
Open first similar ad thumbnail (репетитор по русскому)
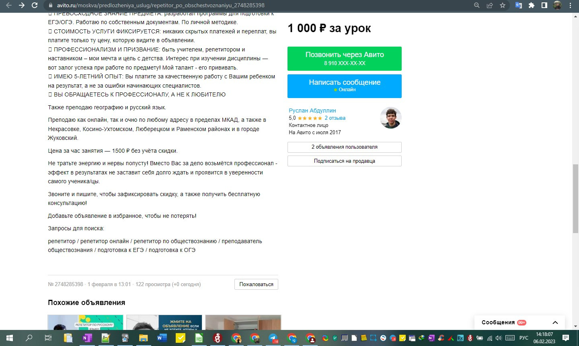point(86,322)
